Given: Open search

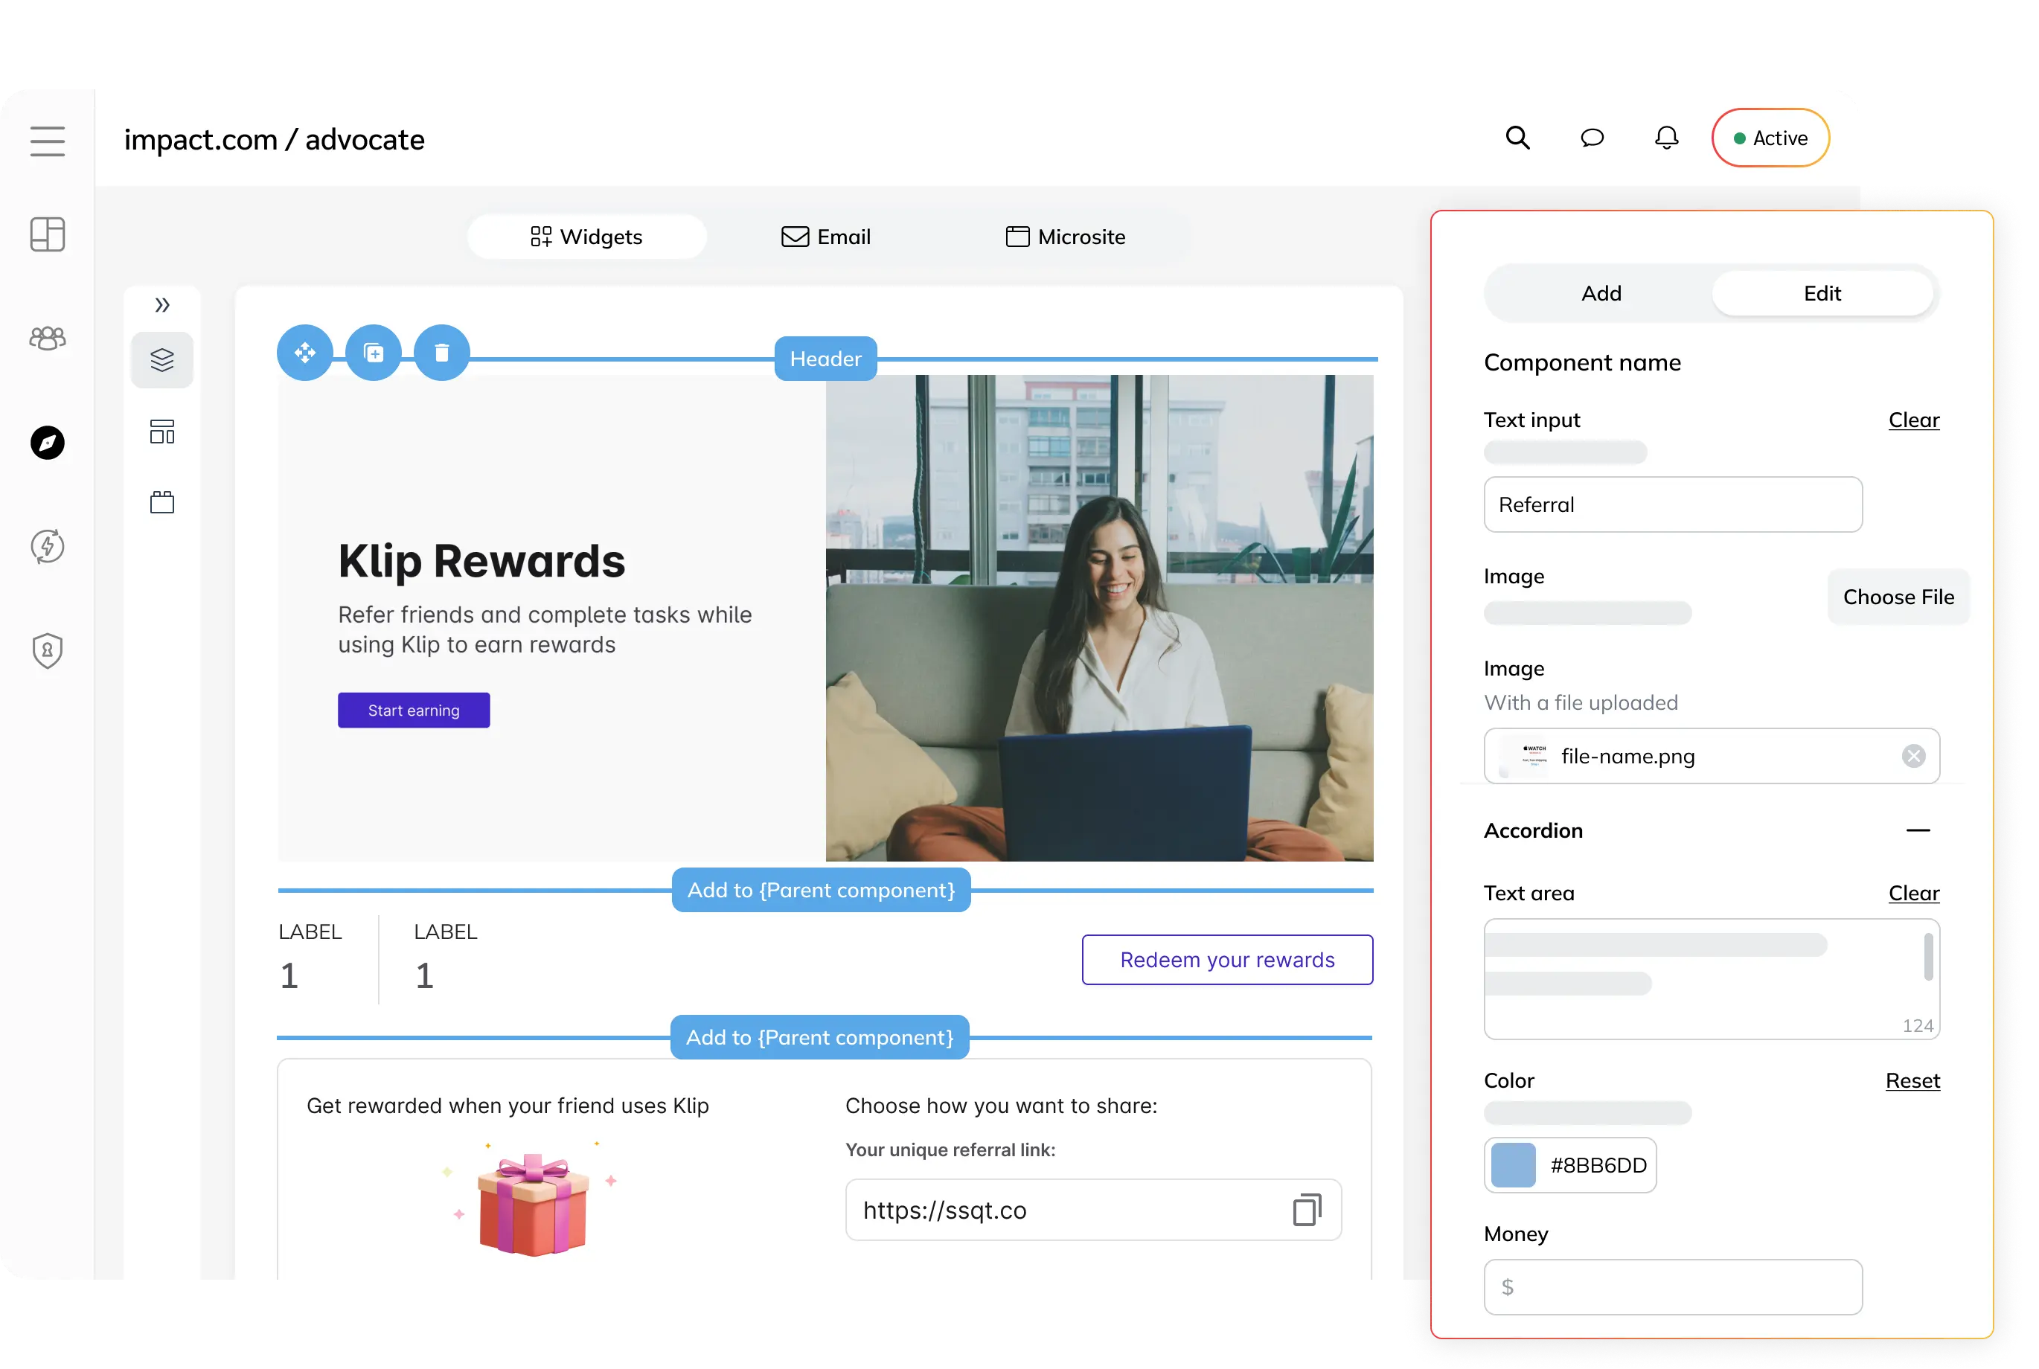Looking at the screenshot, I should (x=1517, y=138).
